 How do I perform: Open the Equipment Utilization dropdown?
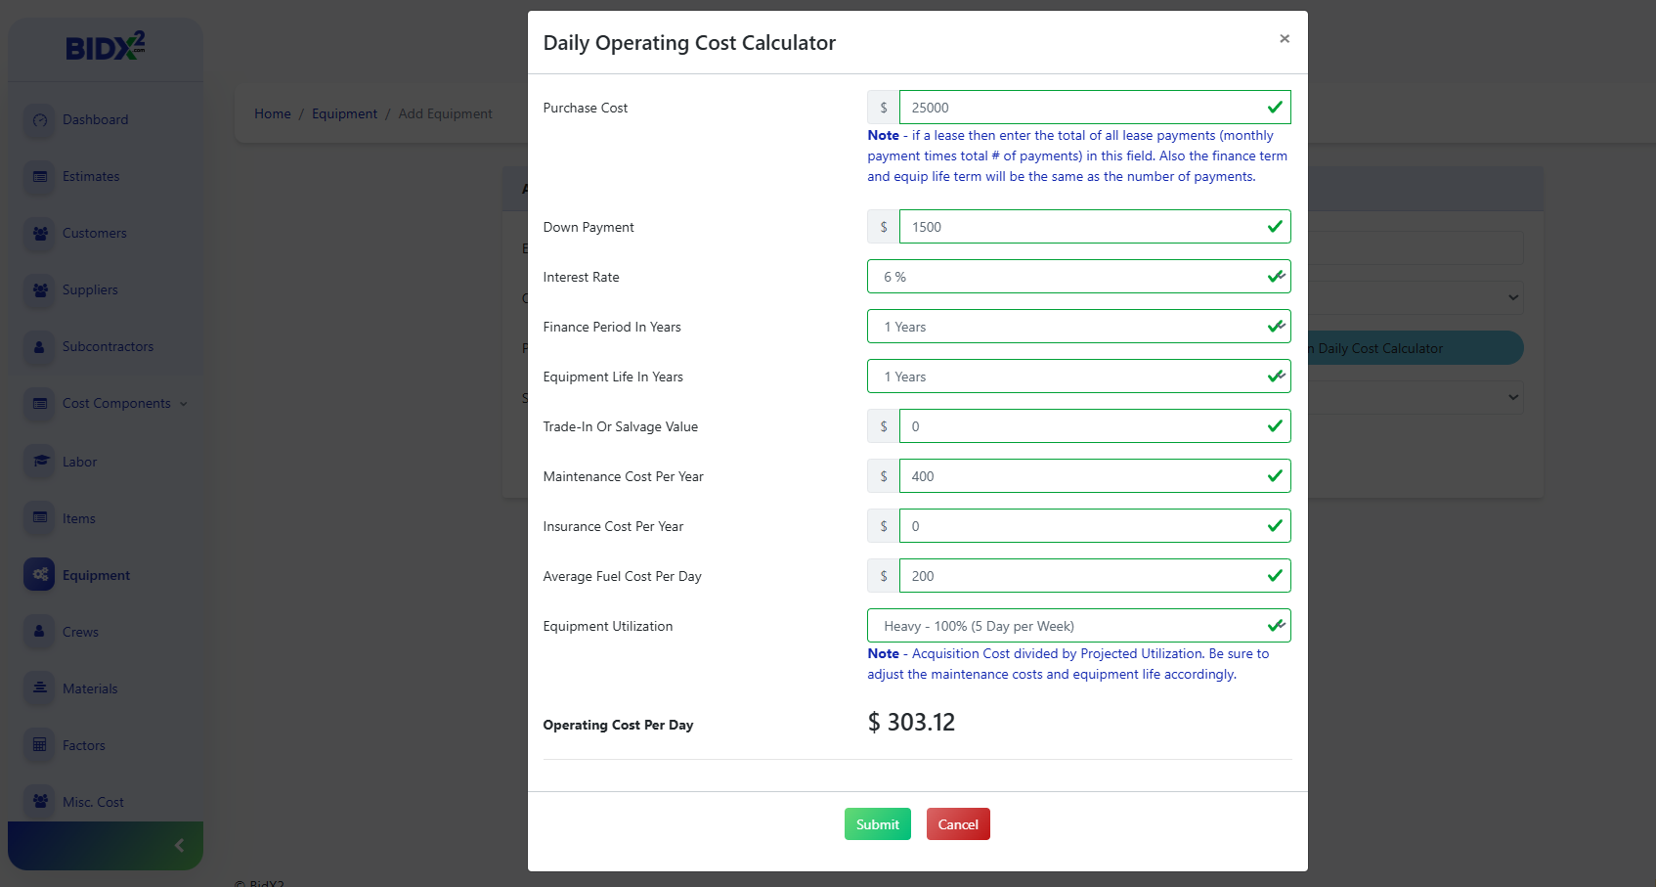(1078, 625)
